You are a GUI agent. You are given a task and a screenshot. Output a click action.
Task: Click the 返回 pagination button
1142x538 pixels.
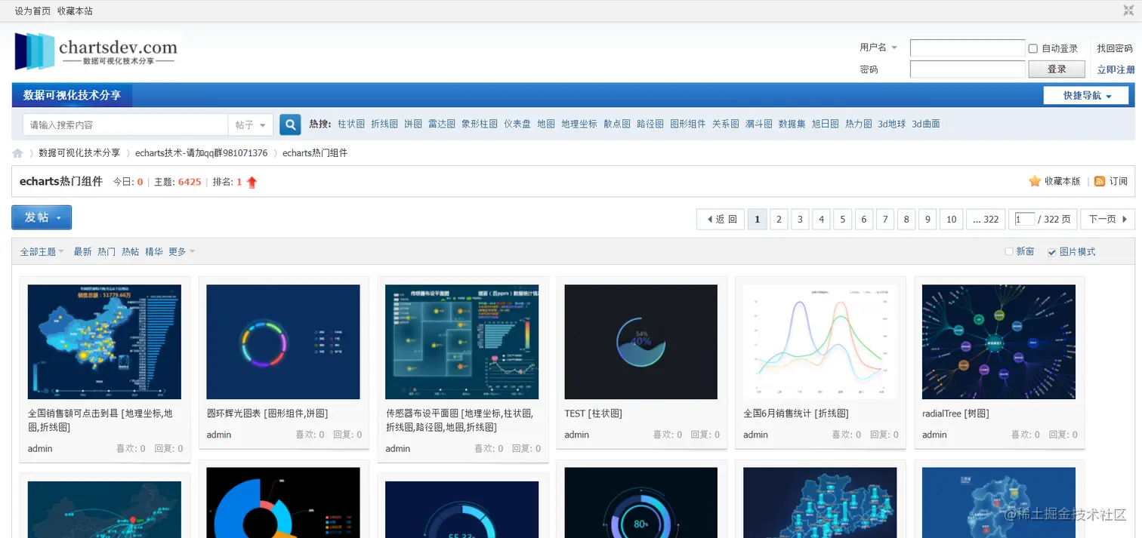click(x=721, y=220)
